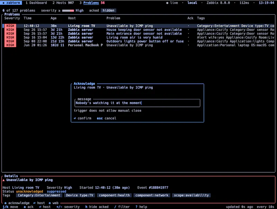Select House keeping door sensor not available row
This screenshot has width=277, height=209.
click(x=138, y=30)
